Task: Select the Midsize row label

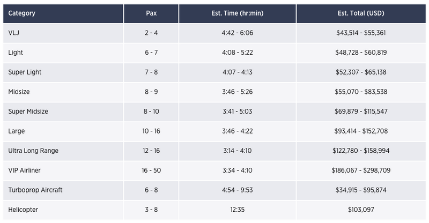Action: click(x=19, y=92)
